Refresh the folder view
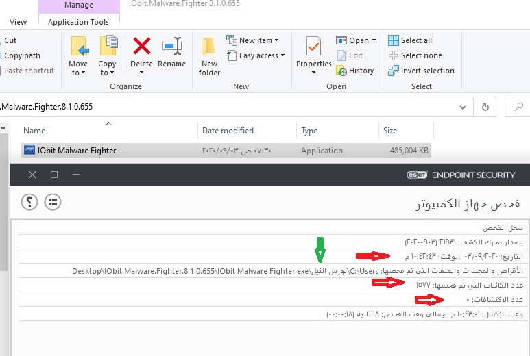The image size is (530, 356). tap(485, 107)
